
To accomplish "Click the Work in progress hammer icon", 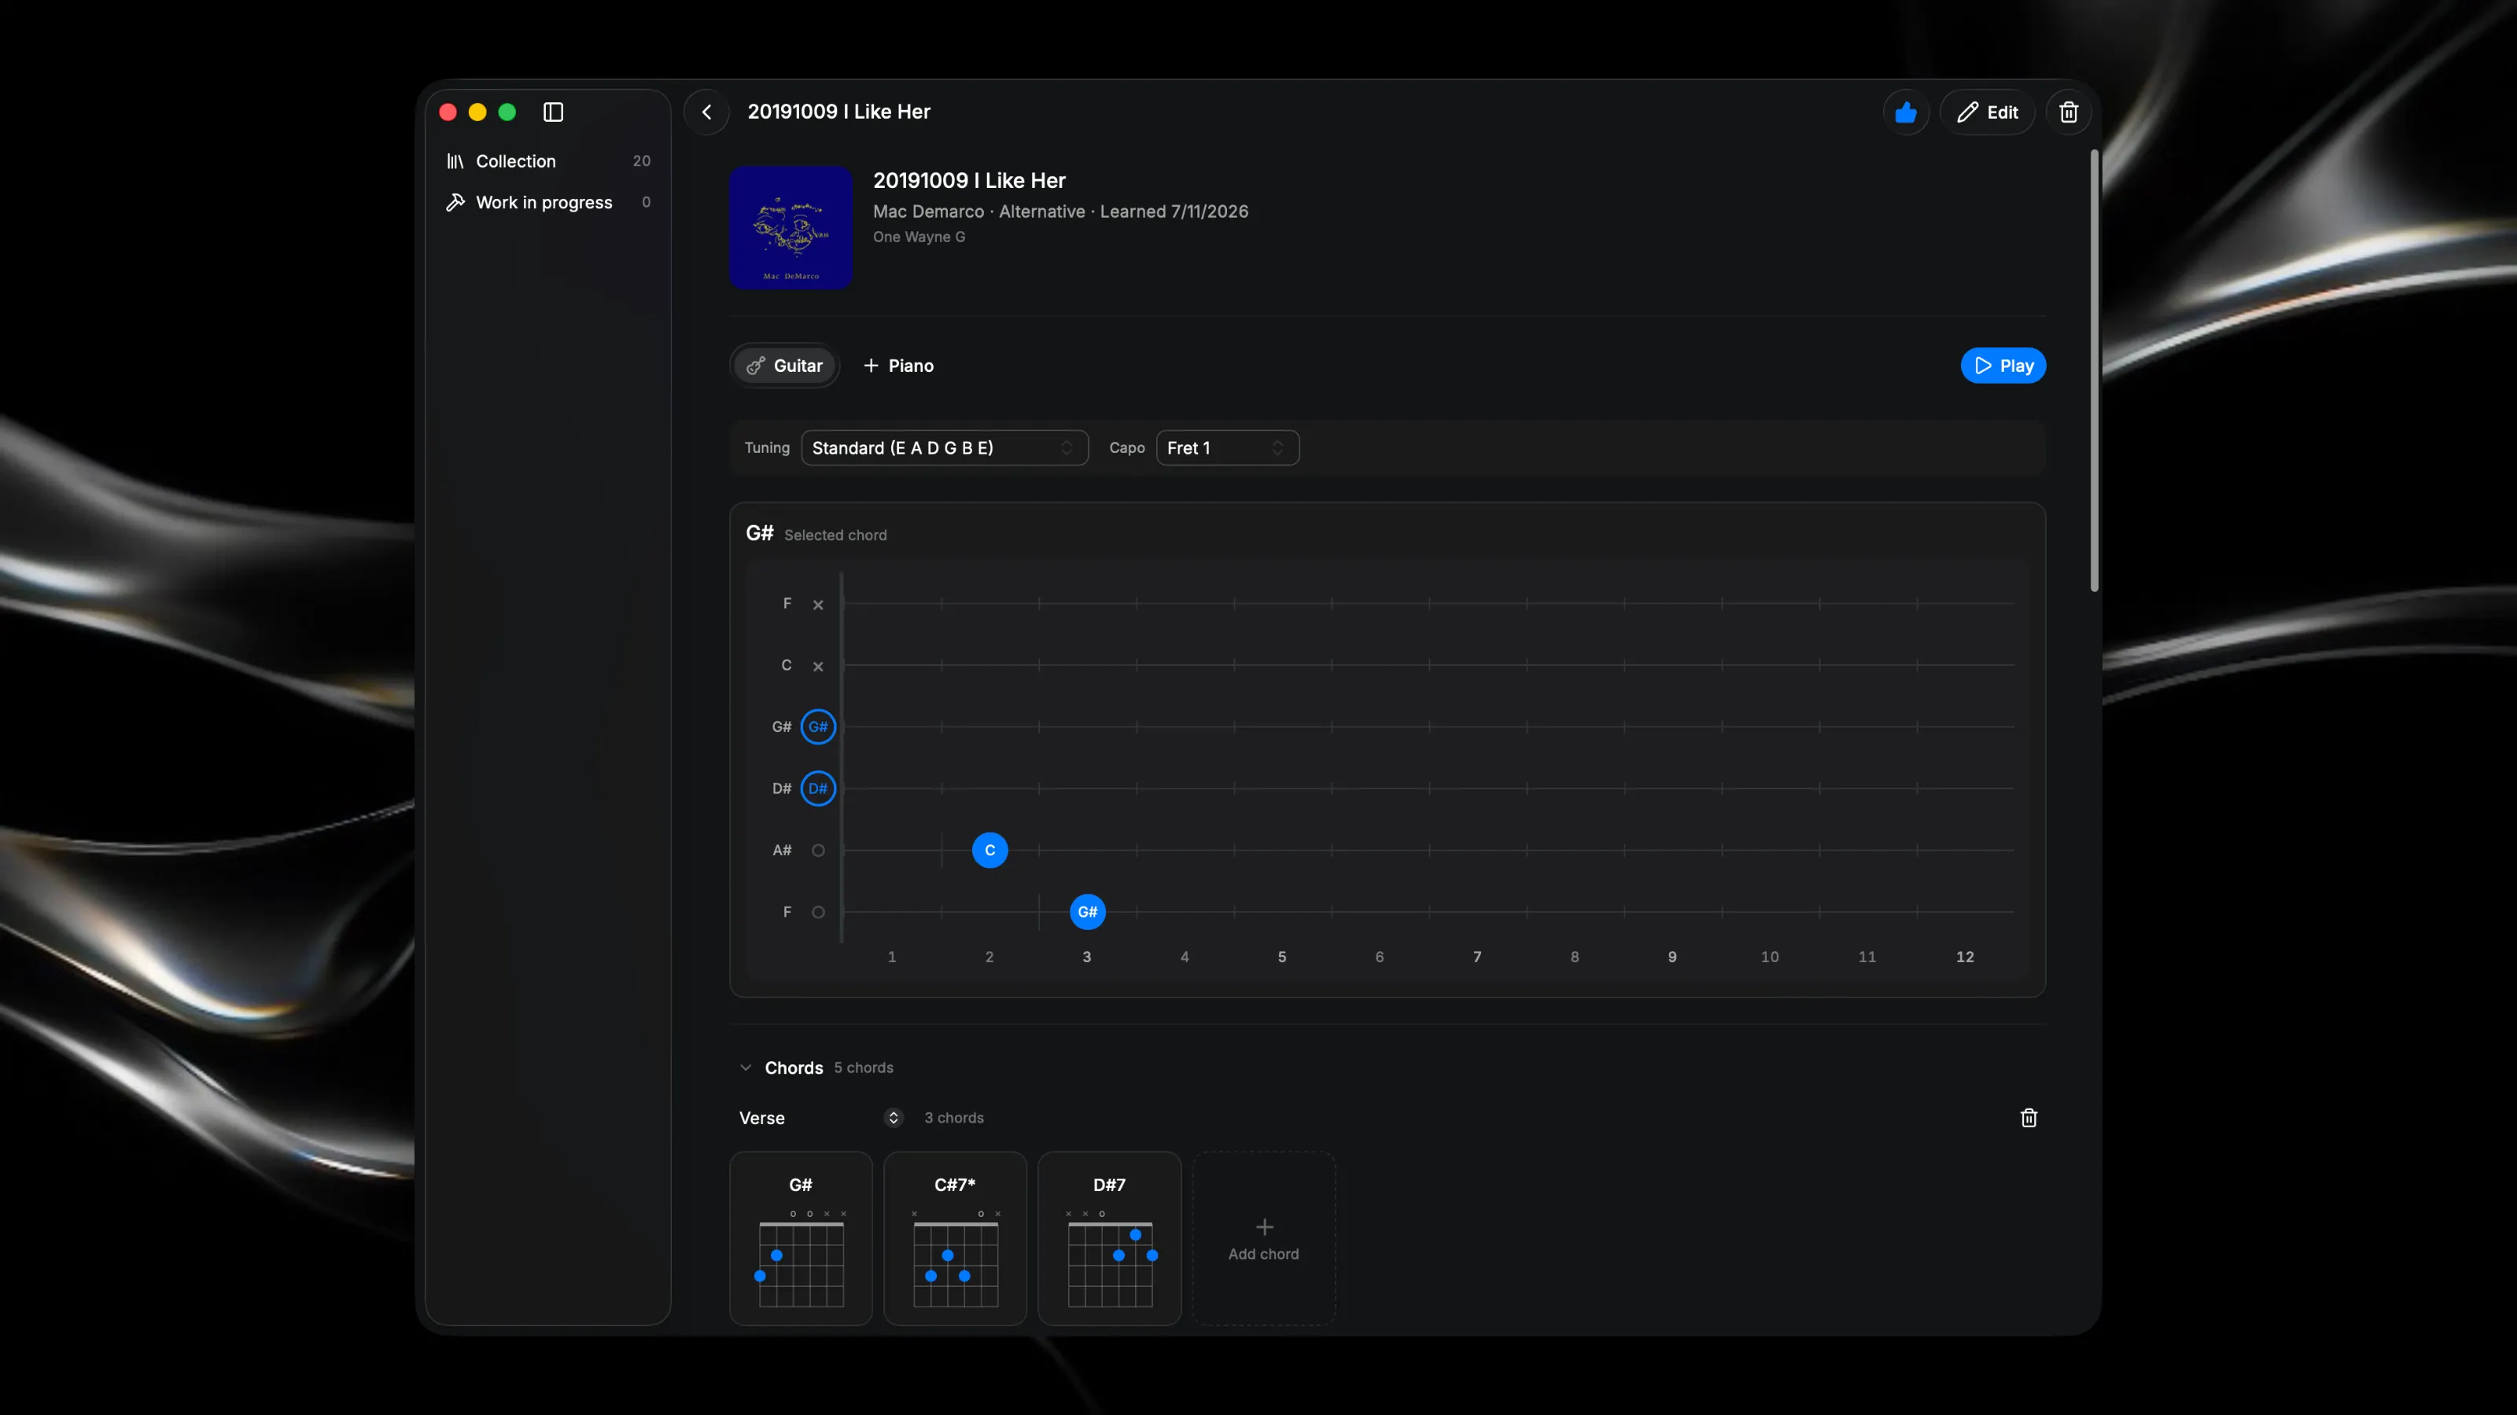I will coord(455,202).
